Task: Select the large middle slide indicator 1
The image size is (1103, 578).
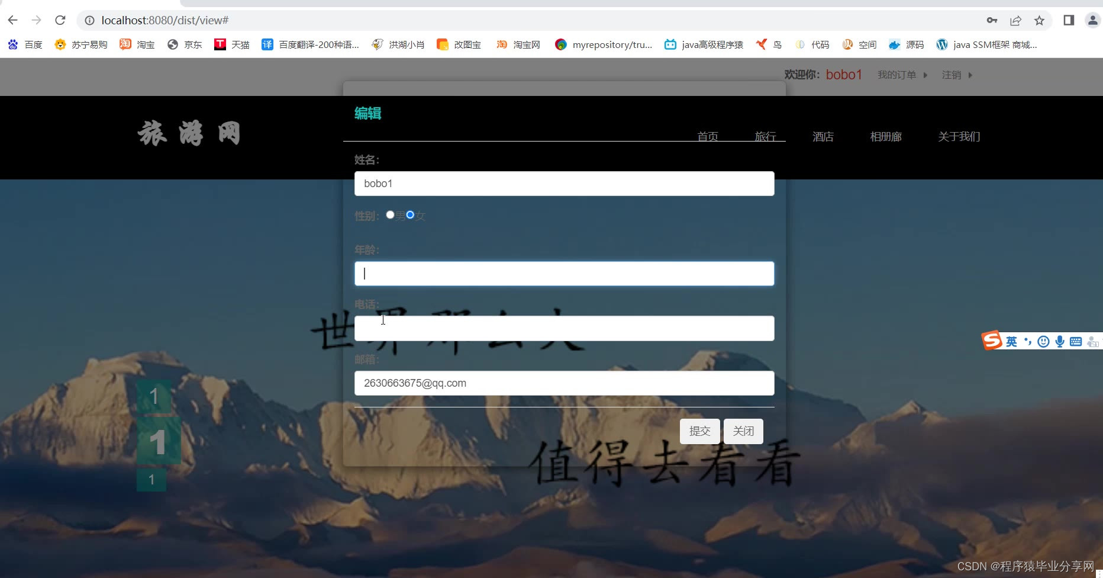Action: pyautogui.click(x=159, y=442)
